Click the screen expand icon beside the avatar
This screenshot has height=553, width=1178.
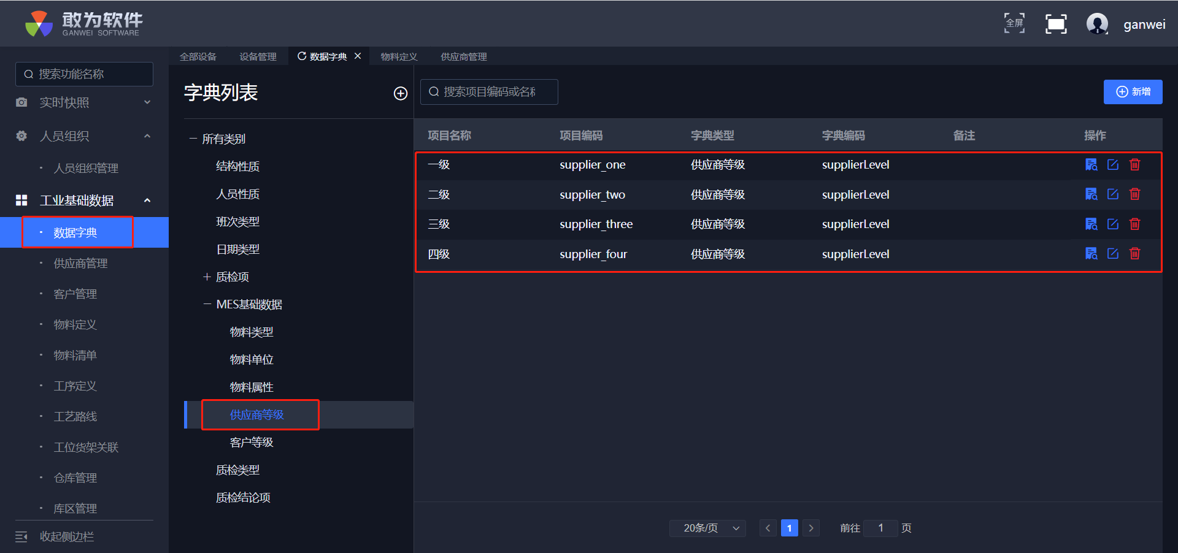pyautogui.click(x=1056, y=24)
